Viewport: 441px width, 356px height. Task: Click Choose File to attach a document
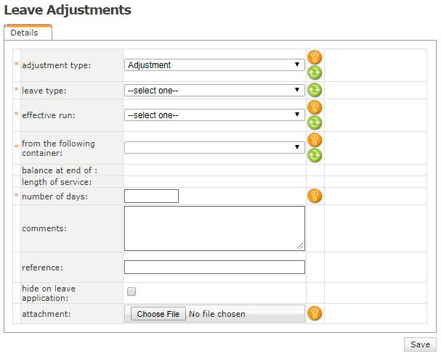(x=158, y=314)
